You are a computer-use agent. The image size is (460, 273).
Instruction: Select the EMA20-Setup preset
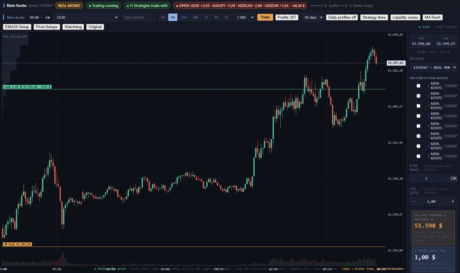(x=17, y=27)
